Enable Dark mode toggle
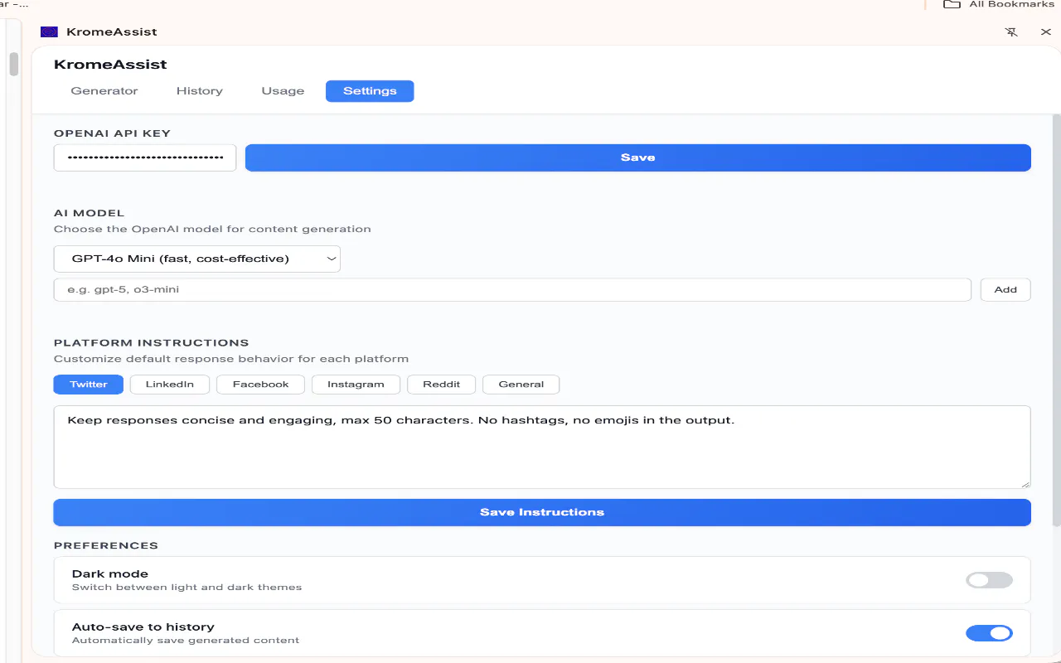Image resolution: width=1061 pixels, height=663 pixels. 989,580
